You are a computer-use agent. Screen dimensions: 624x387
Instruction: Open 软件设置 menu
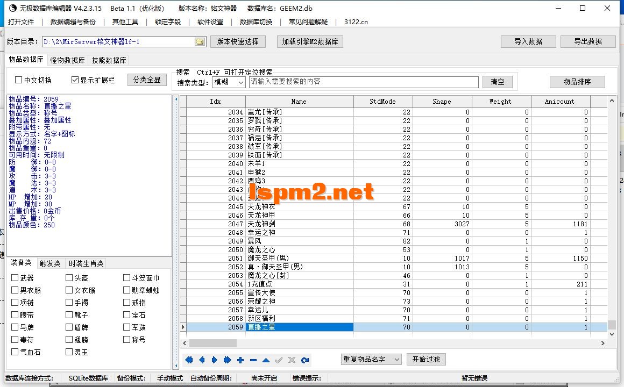(210, 22)
